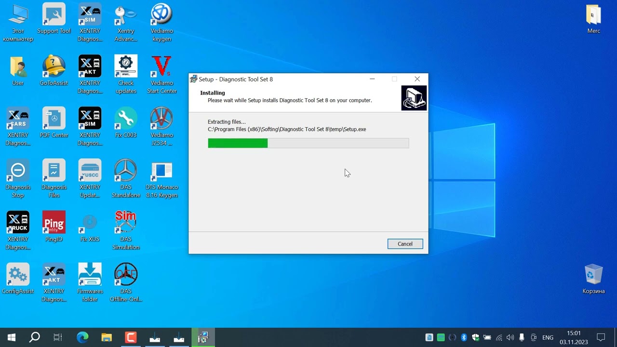Open Task View from the taskbar
Image resolution: width=617 pixels, height=347 pixels.
pyautogui.click(x=58, y=337)
